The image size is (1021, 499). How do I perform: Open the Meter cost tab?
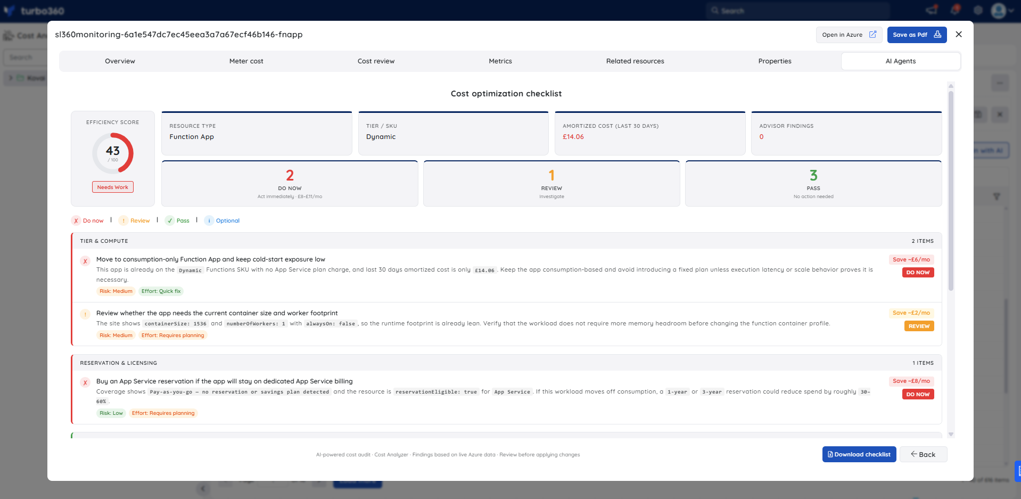(x=246, y=61)
